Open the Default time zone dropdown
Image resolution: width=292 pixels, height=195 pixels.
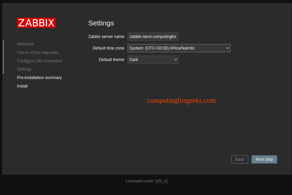coord(179,48)
